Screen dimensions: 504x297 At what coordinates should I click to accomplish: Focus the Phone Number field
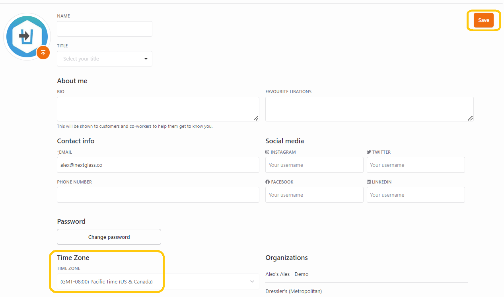tap(158, 195)
